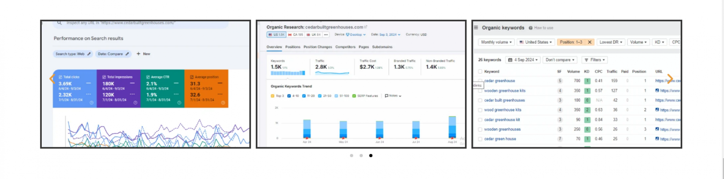724x179 pixels.
Task: Open more databases via the ellipsis button
Action: pos(326,35)
